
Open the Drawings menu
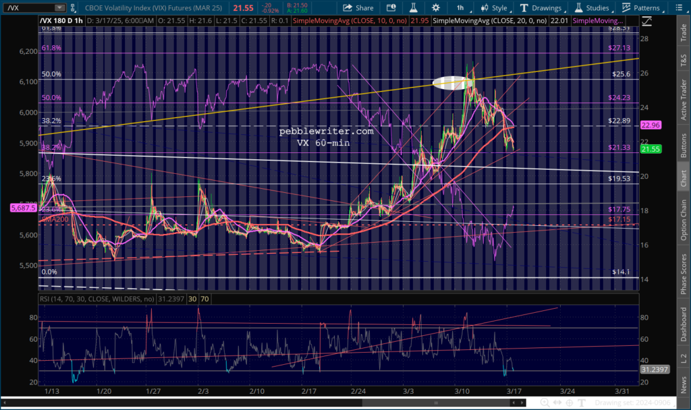point(540,8)
